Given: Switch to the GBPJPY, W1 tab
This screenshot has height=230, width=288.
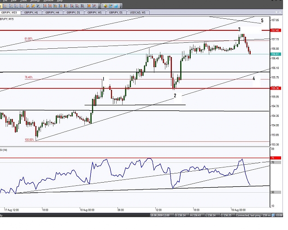Looking at the screenshot, I should point(94,12).
